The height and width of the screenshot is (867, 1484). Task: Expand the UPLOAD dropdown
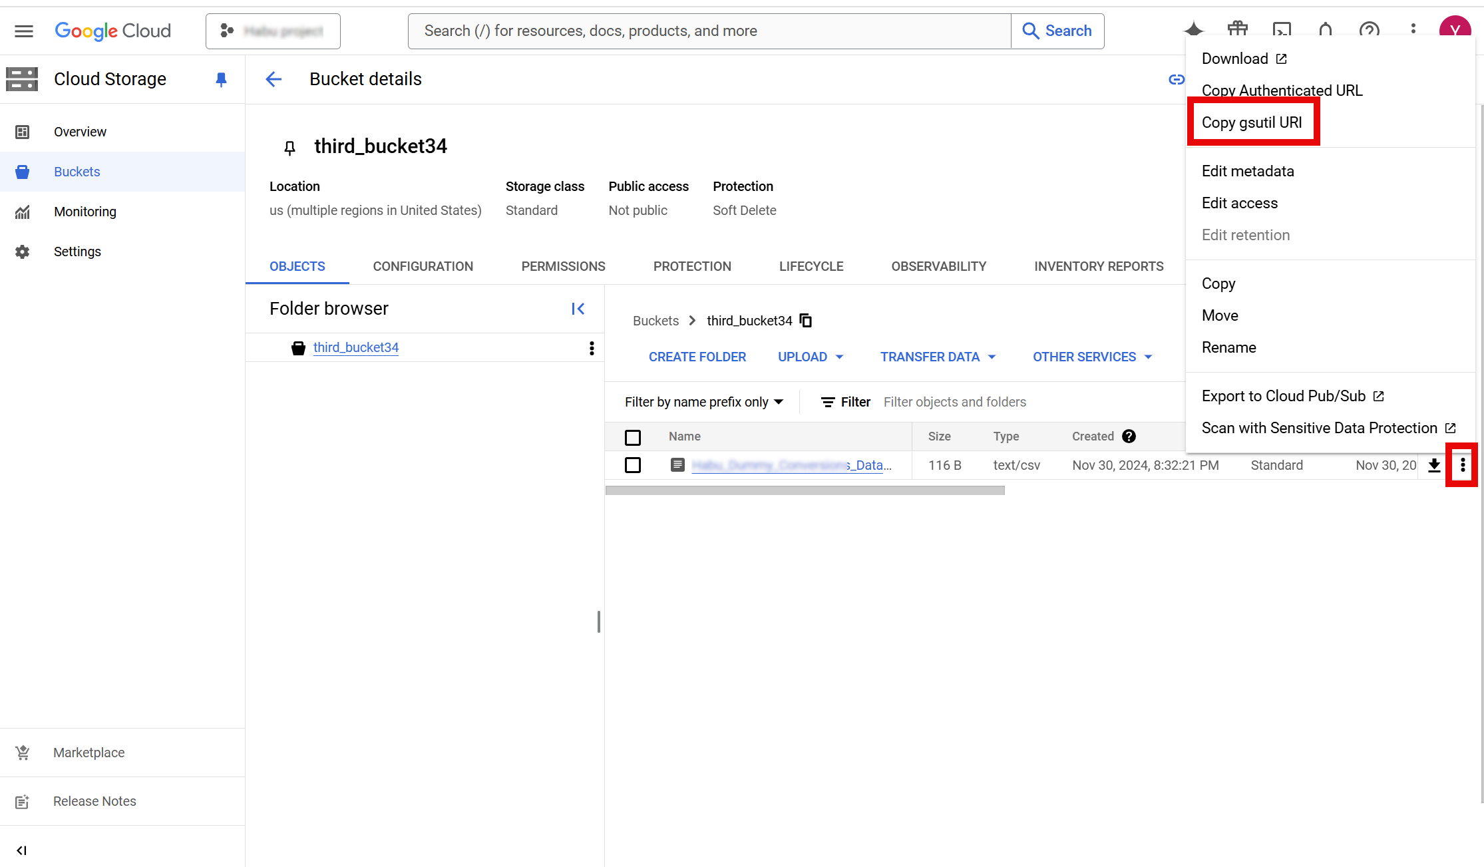coord(811,357)
